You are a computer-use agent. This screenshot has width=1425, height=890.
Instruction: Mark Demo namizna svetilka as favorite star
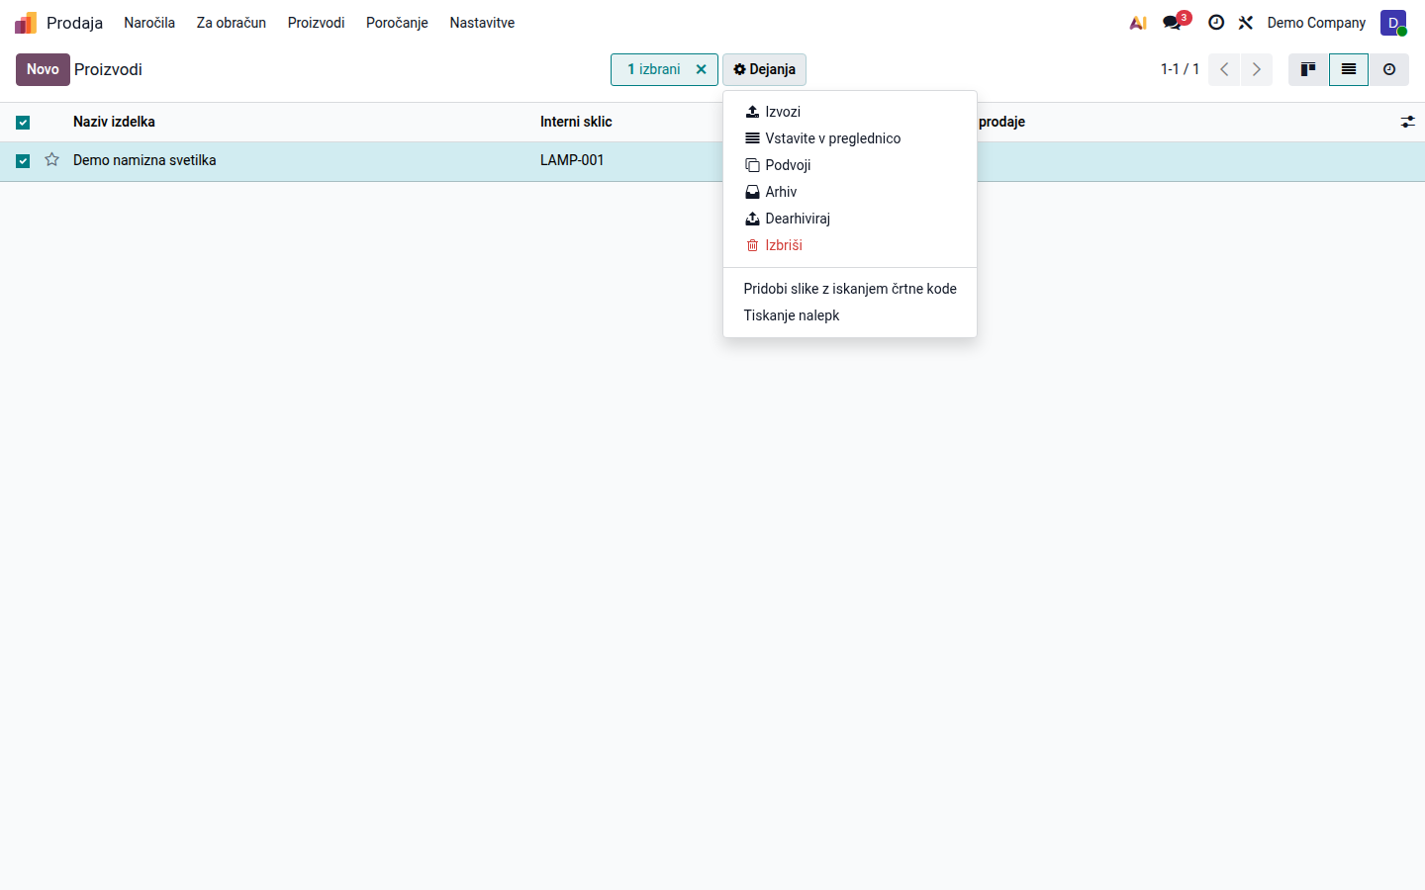point(52,160)
